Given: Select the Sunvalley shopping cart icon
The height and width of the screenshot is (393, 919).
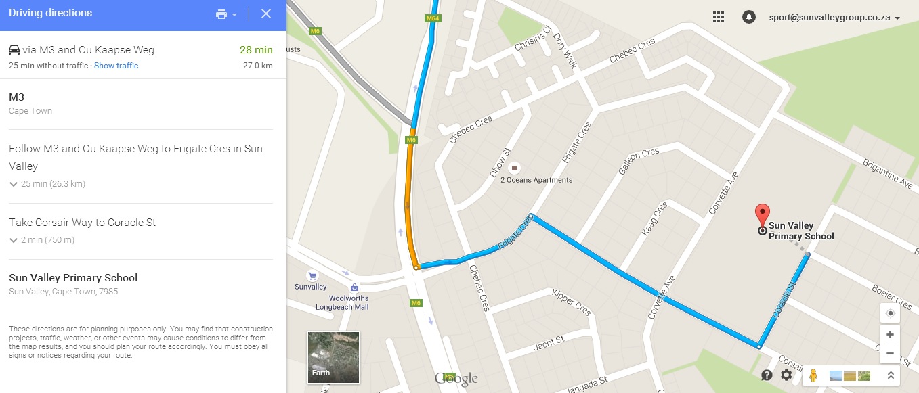Looking at the screenshot, I should coord(312,275).
